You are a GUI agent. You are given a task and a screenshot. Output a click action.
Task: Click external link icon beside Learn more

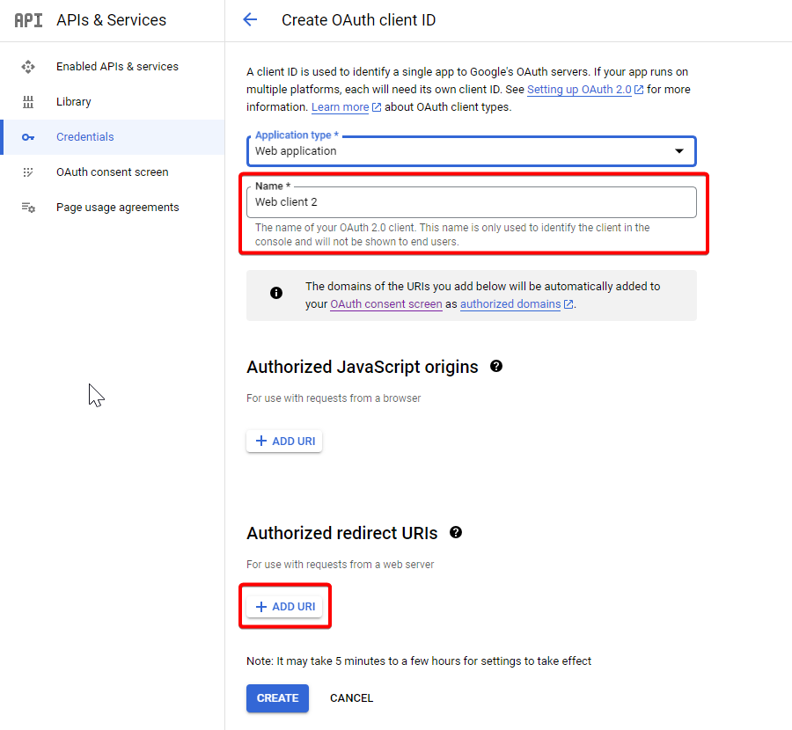[377, 107]
